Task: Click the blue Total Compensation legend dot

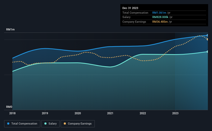Action: (x=8, y=124)
